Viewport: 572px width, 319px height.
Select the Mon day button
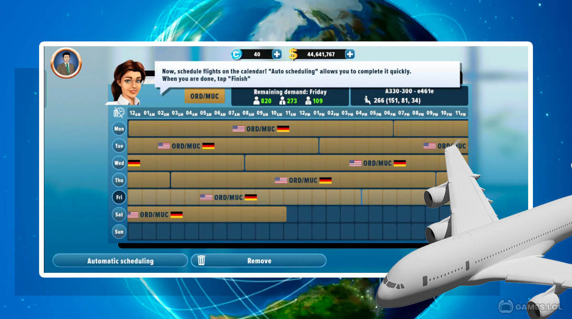[119, 129]
